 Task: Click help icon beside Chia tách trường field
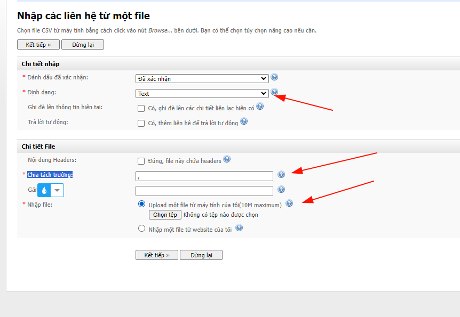[281, 174]
